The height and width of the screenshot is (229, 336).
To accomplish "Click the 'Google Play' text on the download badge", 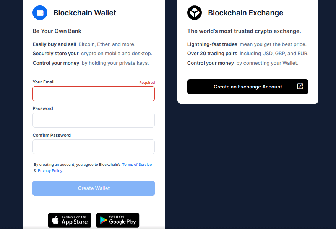I will coord(122,222).
